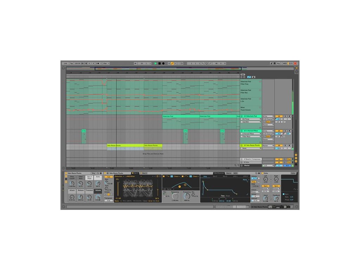Toggle the oscillator 1 filter on switch

click(164, 176)
